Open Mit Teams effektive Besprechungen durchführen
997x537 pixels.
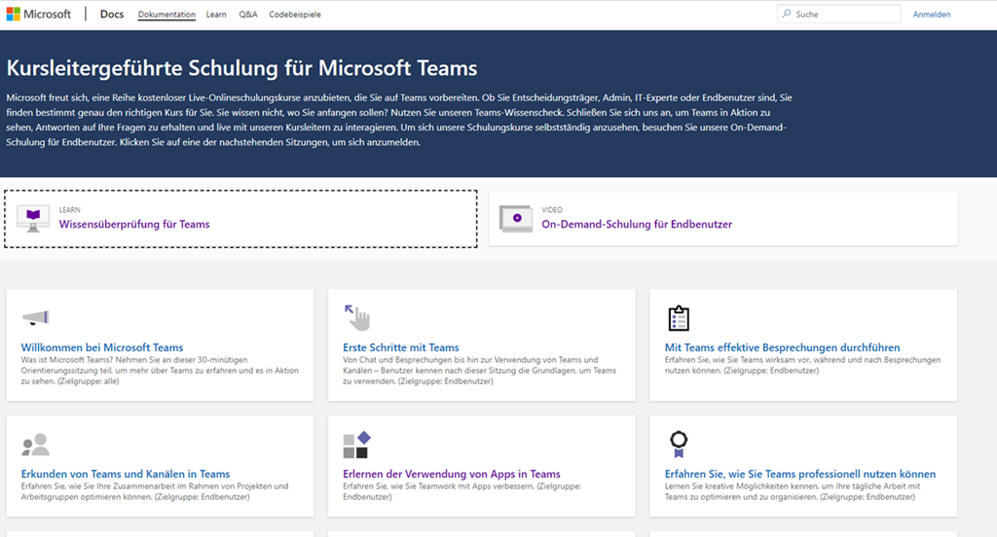pyautogui.click(x=782, y=347)
